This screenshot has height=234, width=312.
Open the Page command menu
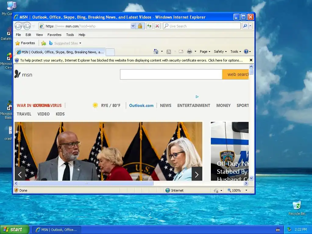pos(205,51)
